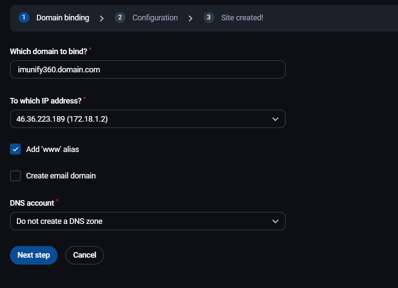
Task: Click the chevron on the DNS account selector
Action: (275, 221)
